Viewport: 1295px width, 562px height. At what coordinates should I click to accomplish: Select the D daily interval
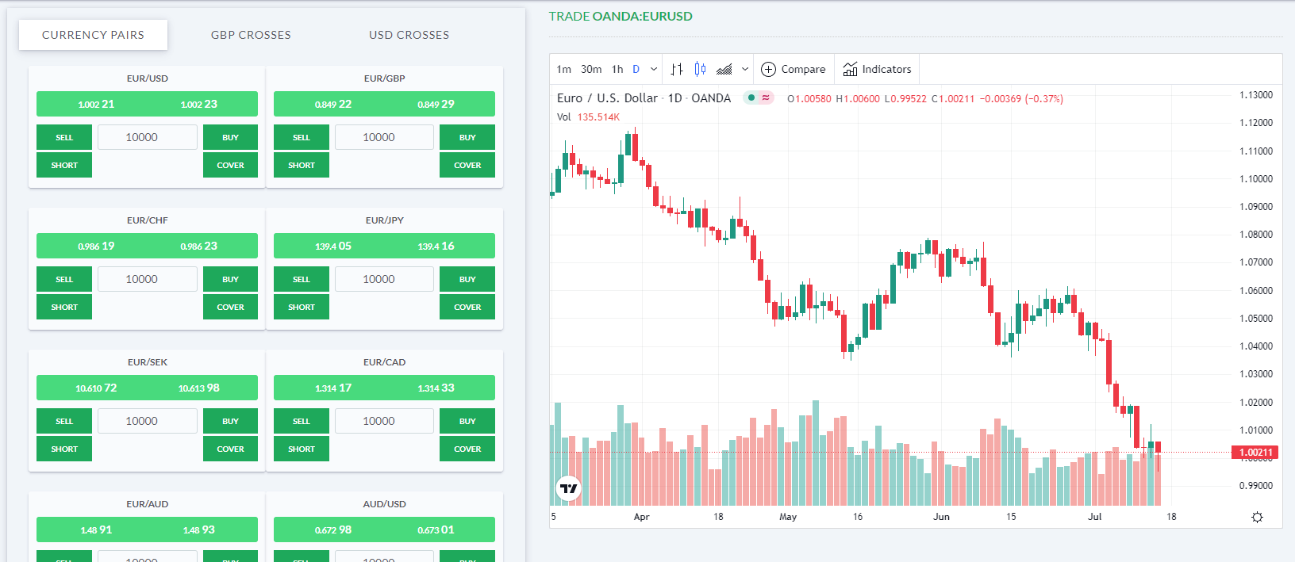[x=636, y=69]
